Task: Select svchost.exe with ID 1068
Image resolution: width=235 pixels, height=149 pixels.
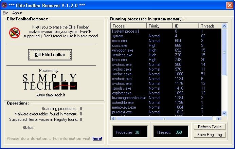Action: [x=166, y=74]
